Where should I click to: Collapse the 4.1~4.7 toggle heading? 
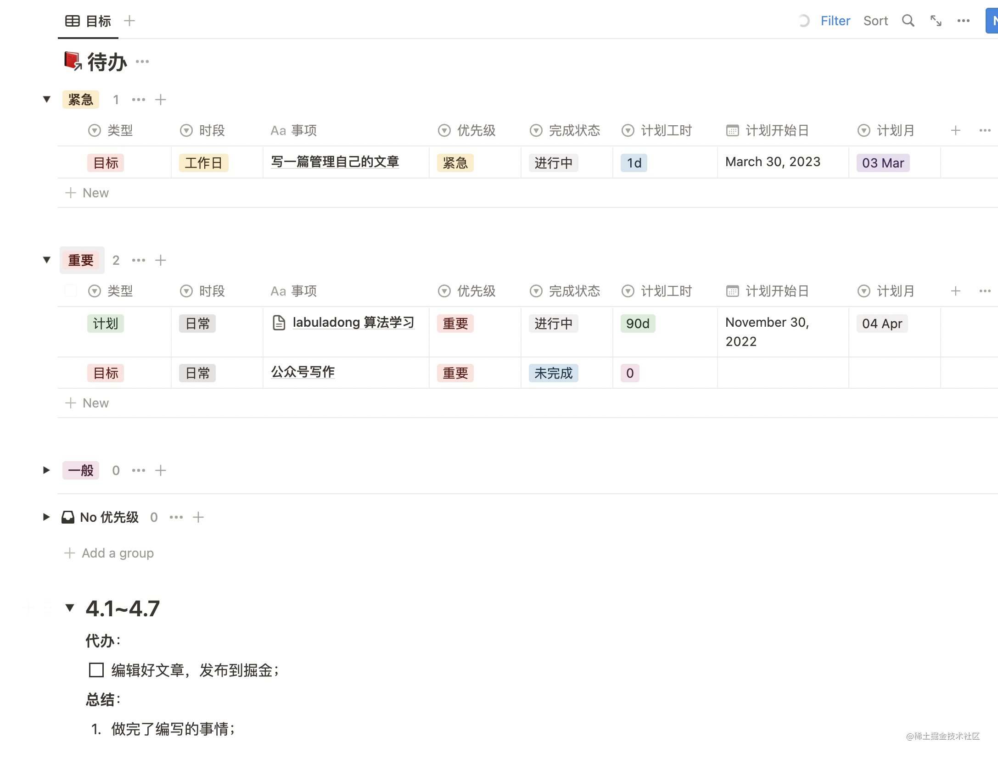tap(70, 608)
